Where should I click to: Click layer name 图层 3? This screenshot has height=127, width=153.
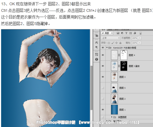click(122, 77)
